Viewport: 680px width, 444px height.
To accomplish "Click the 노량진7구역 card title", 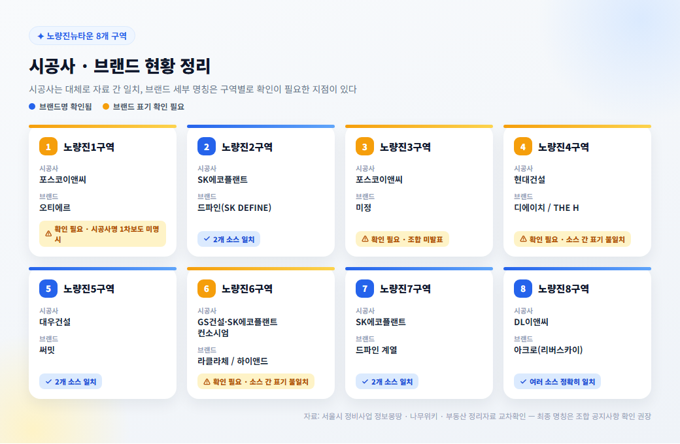I will pos(405,289).
